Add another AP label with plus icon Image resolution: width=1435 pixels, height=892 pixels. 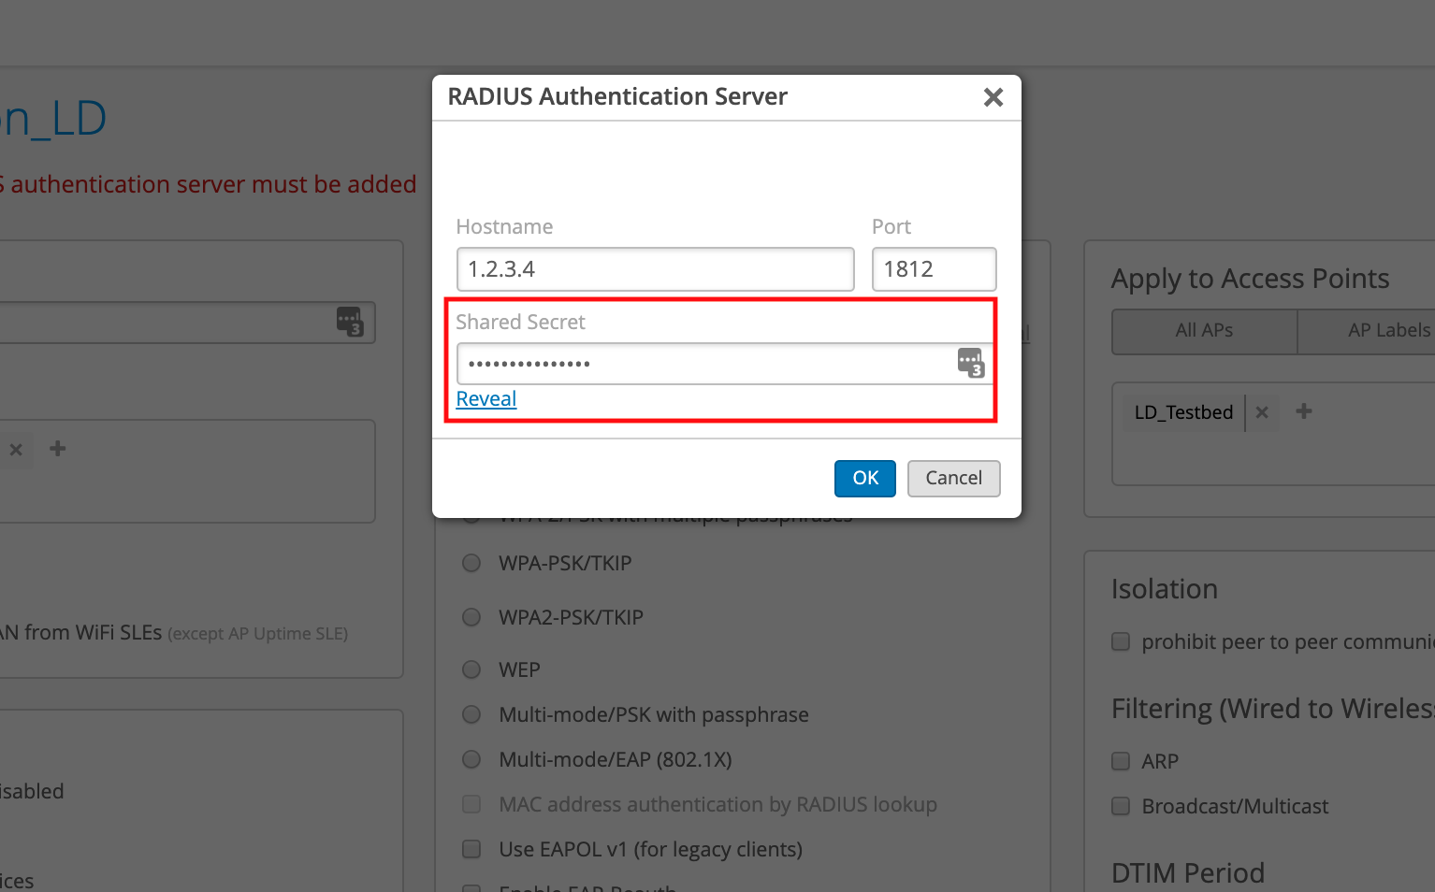tap(1304, 411)
